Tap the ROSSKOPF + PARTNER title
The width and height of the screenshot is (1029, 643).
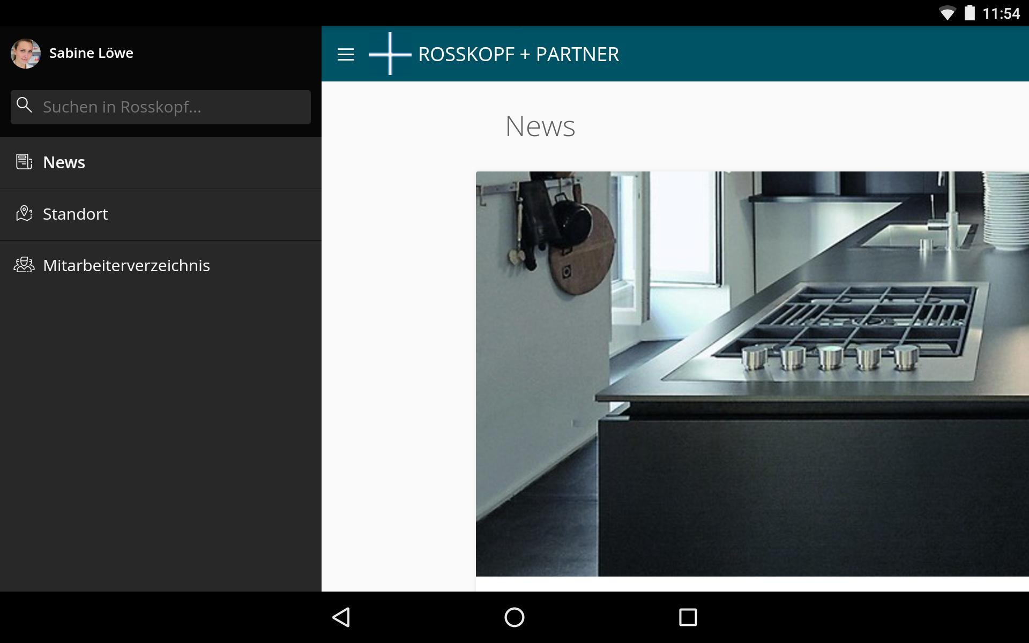pyautogui.click(x=518, y=54)
